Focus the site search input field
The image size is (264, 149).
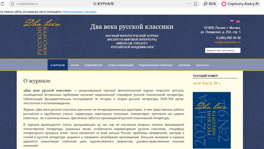pyautogui.click(x=222, y=50)
